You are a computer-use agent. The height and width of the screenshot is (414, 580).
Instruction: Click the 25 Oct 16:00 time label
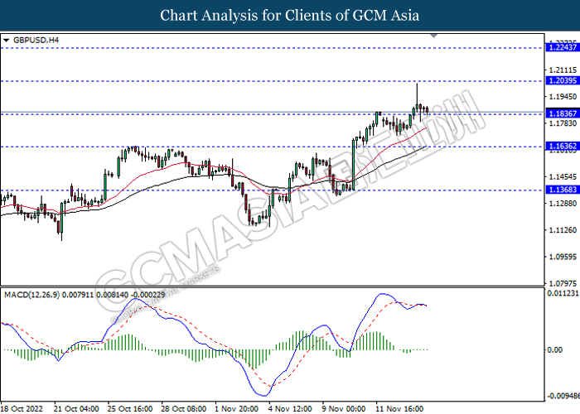(130, 409)
